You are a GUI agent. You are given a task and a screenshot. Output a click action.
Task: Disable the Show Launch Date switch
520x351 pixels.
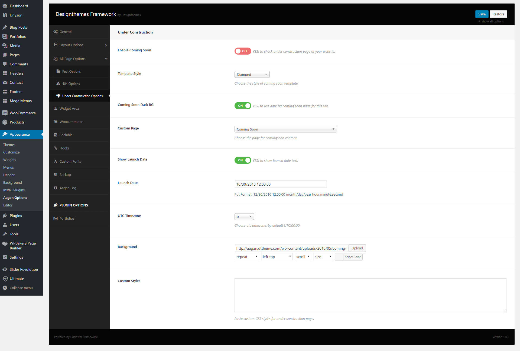click(243, 160)
